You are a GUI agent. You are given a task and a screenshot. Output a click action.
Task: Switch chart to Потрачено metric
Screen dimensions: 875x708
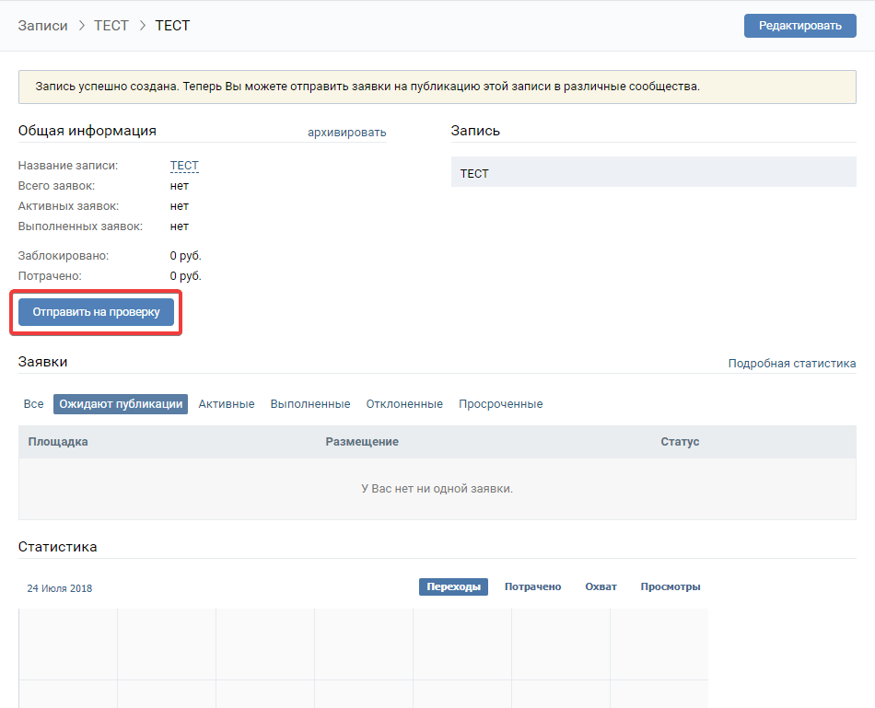532,587
